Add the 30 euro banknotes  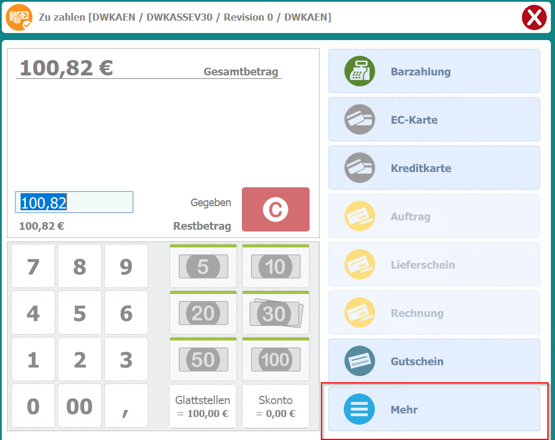point(275,313)
